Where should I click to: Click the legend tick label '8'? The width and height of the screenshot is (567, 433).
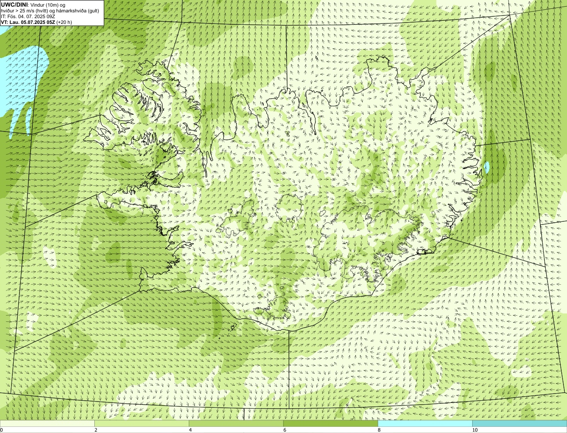click(379, 430)
